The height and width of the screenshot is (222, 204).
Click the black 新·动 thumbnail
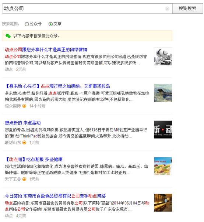pyautogui.click(x=163, y=130)
